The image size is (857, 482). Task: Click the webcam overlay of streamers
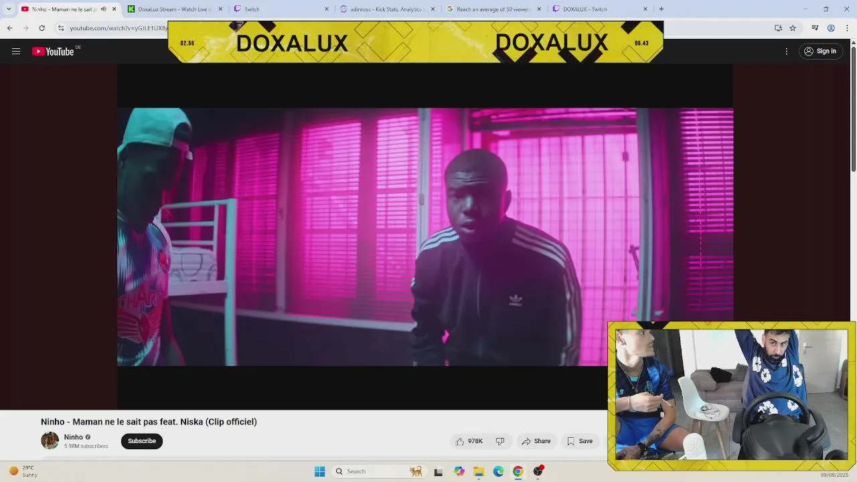[x=731, y=395]
